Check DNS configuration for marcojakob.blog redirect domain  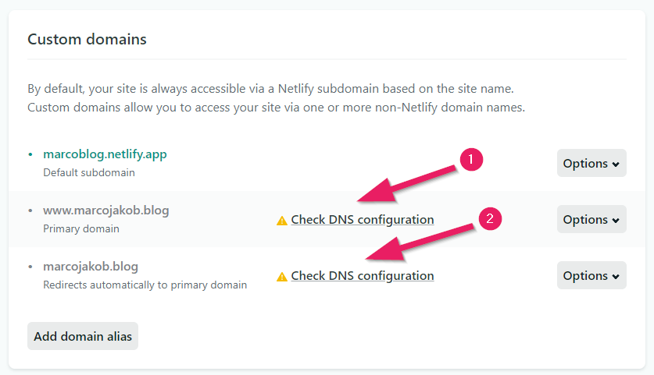point(363,276)
